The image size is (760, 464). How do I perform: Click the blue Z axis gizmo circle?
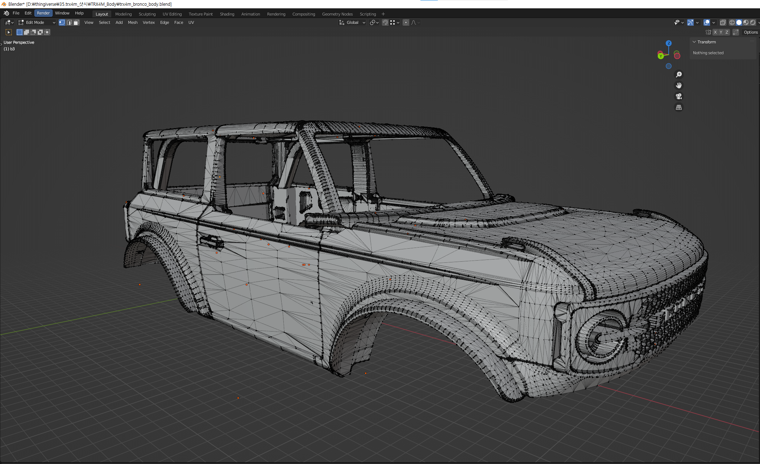669,43
